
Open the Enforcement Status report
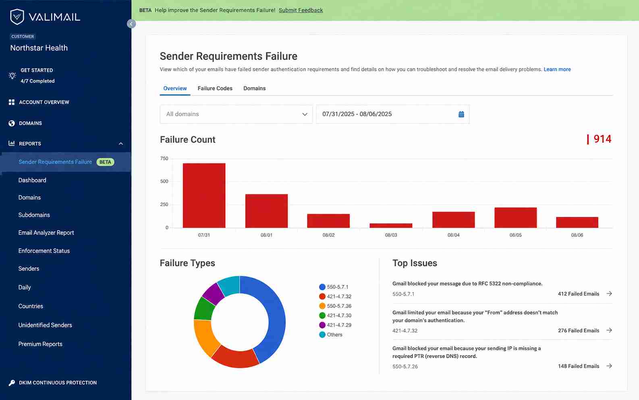[44, 251]
